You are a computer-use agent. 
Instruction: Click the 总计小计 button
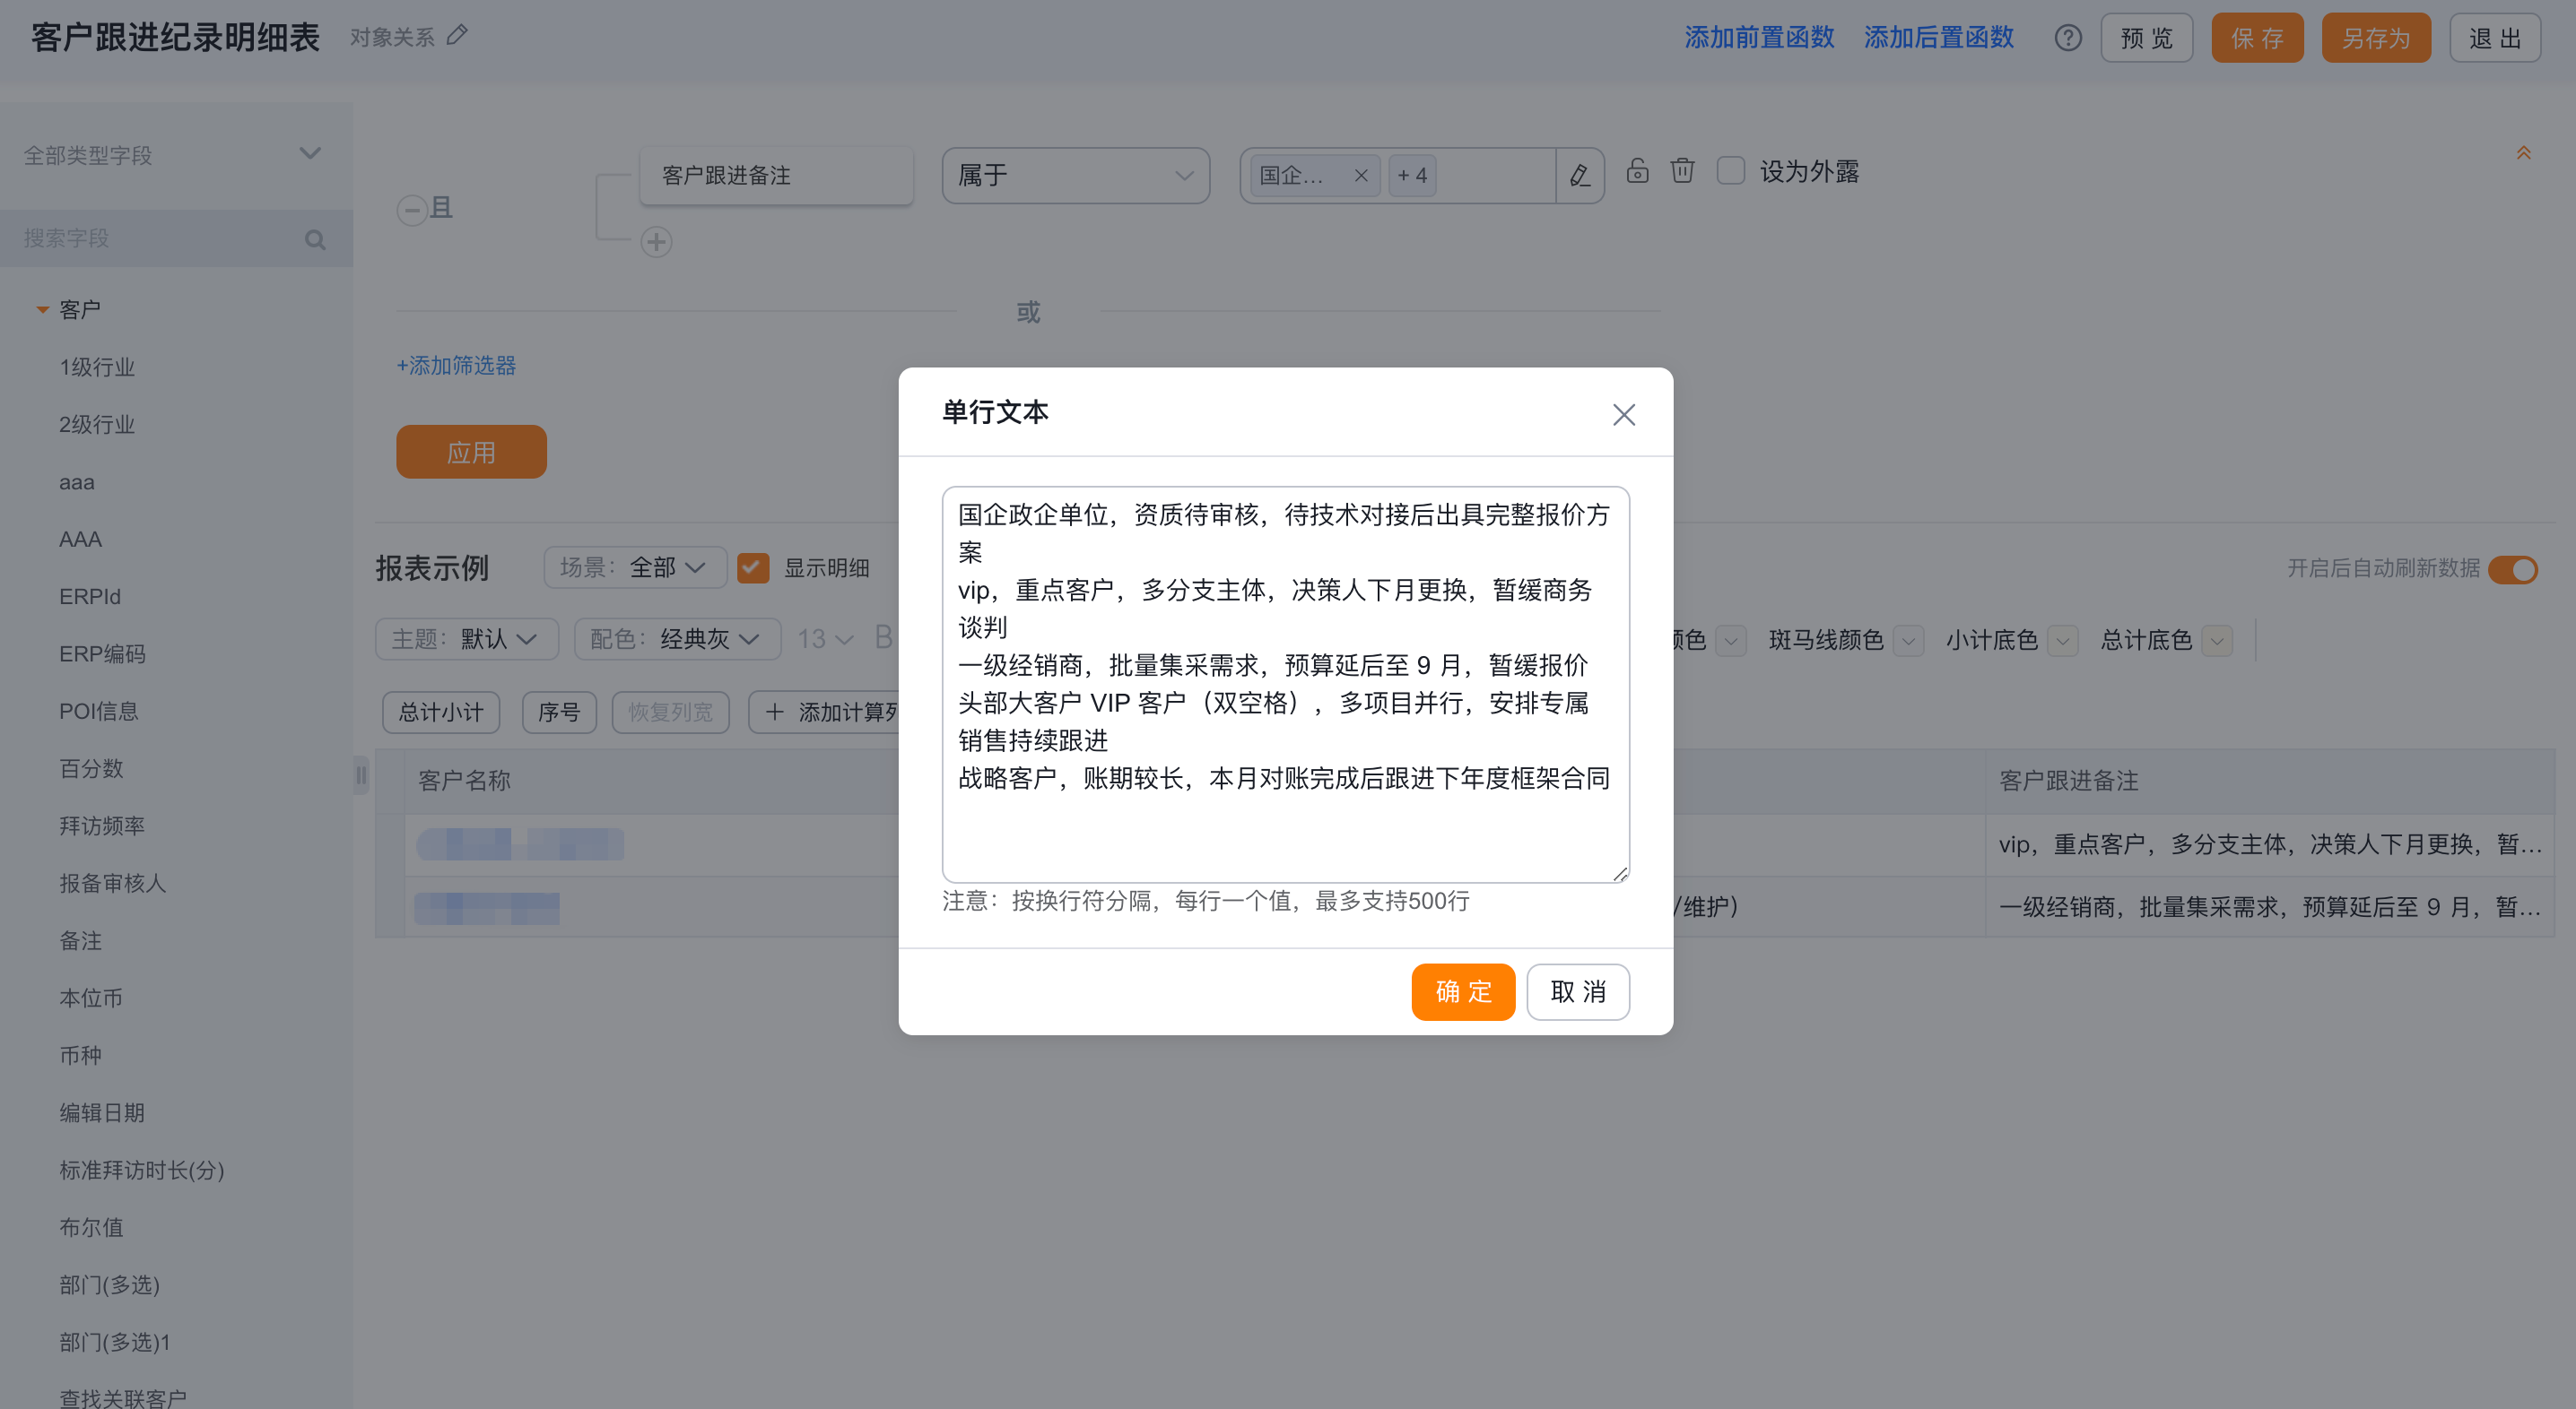pos(441,713)
